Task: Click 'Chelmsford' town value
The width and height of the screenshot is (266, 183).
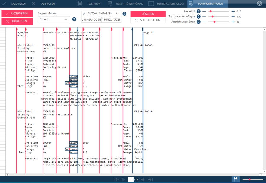Action: [50, 127]
